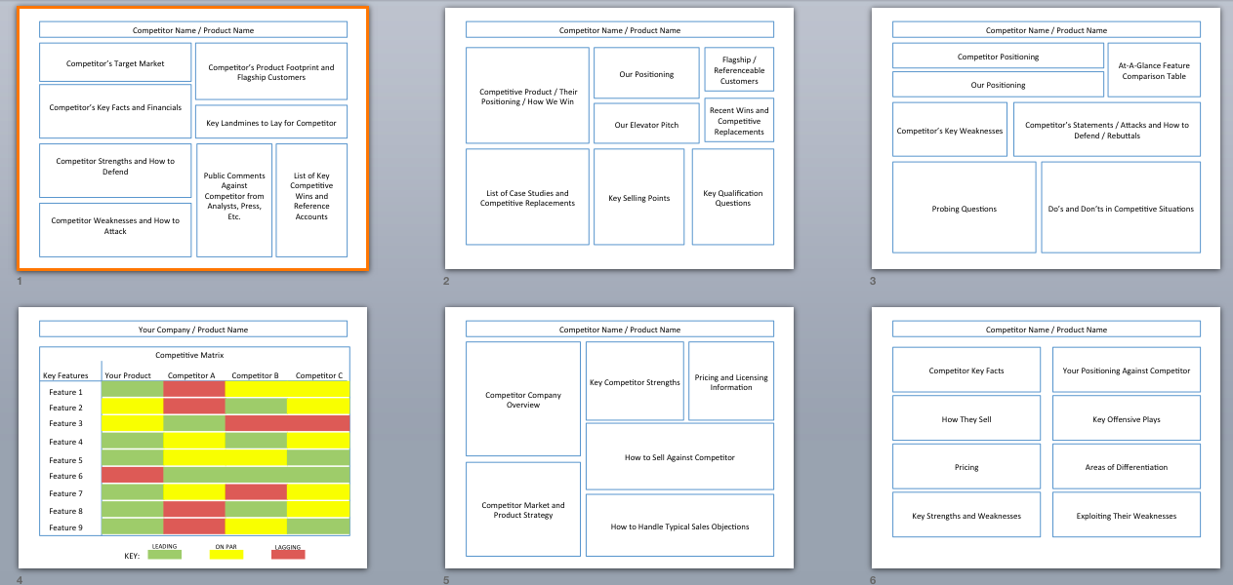This screenshot has height=585, width=1233.
Task: Click the red LAGGING key swatch
Action: pyautogui.click(x=288, y=555)
